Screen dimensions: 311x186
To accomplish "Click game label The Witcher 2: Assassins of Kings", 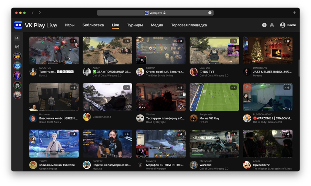I will (272, 169).
